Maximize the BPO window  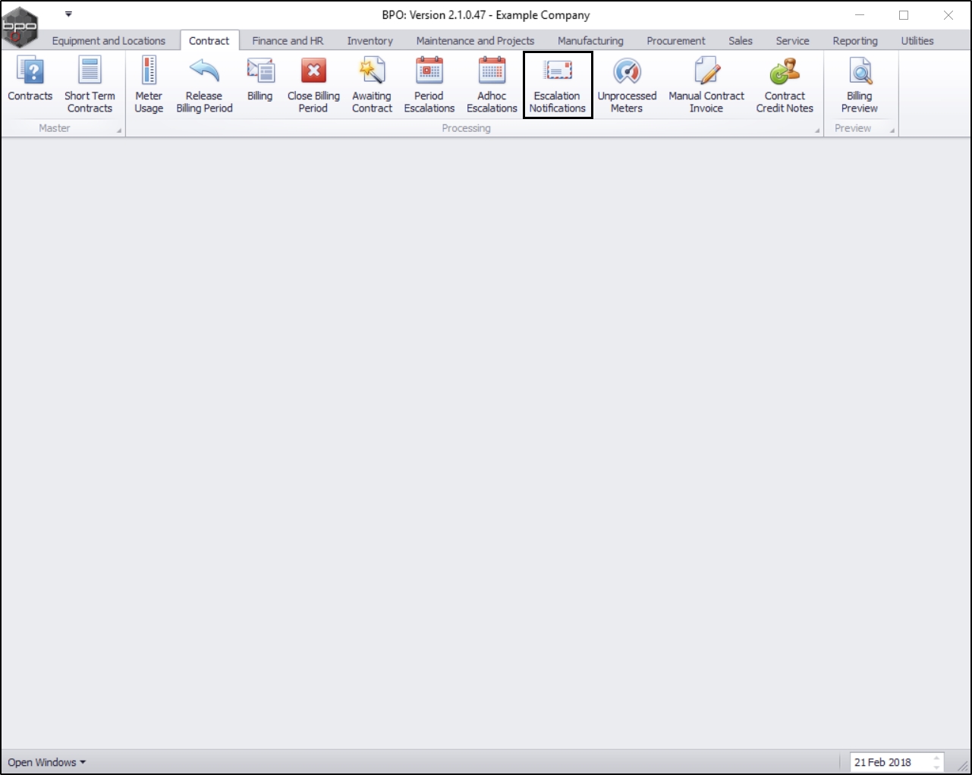coord(904,15)
